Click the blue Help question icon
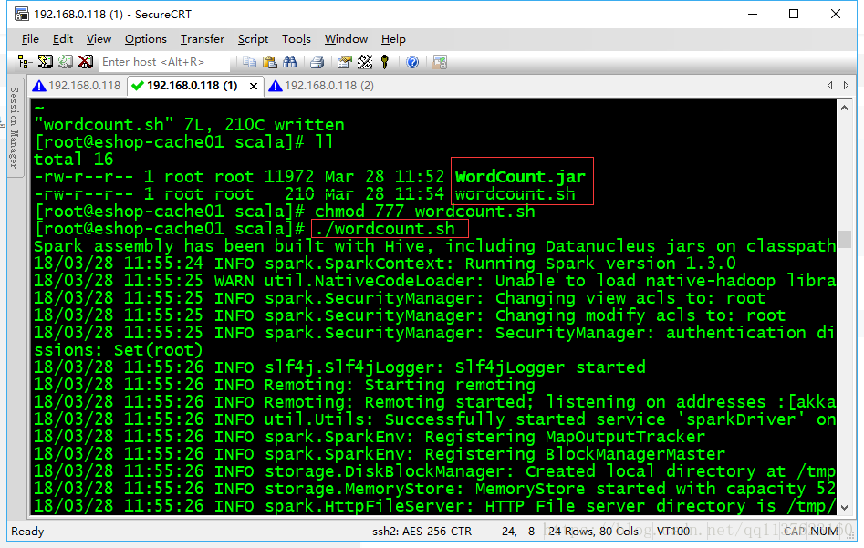Image resolution: width=864 pixels, height=548 pixels. coord(412,62)
